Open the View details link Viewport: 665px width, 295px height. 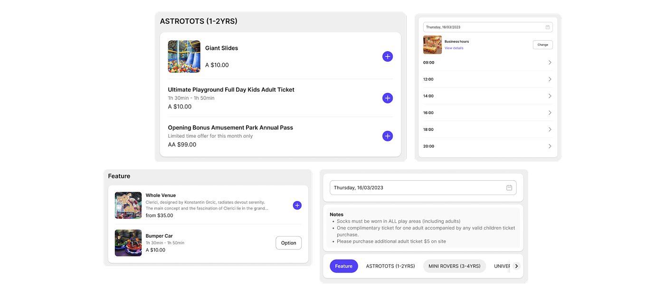pos(454,48)
